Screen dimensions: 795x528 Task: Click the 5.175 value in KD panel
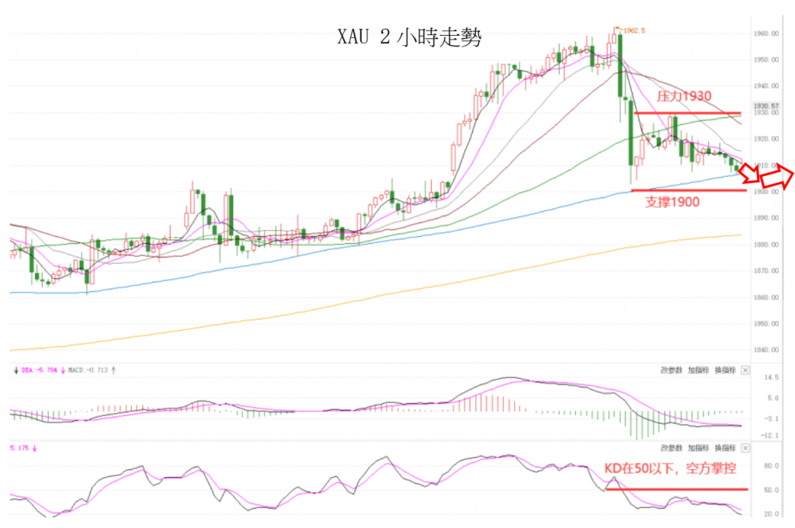pos(19,448)
